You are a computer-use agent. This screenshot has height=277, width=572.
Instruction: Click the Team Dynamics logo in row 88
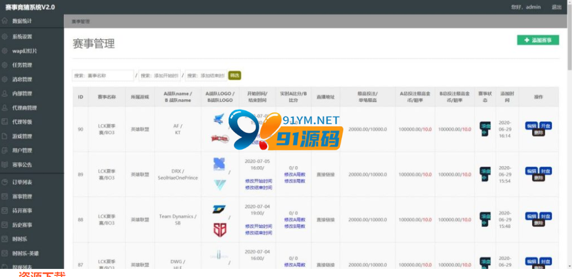point(219,209)
